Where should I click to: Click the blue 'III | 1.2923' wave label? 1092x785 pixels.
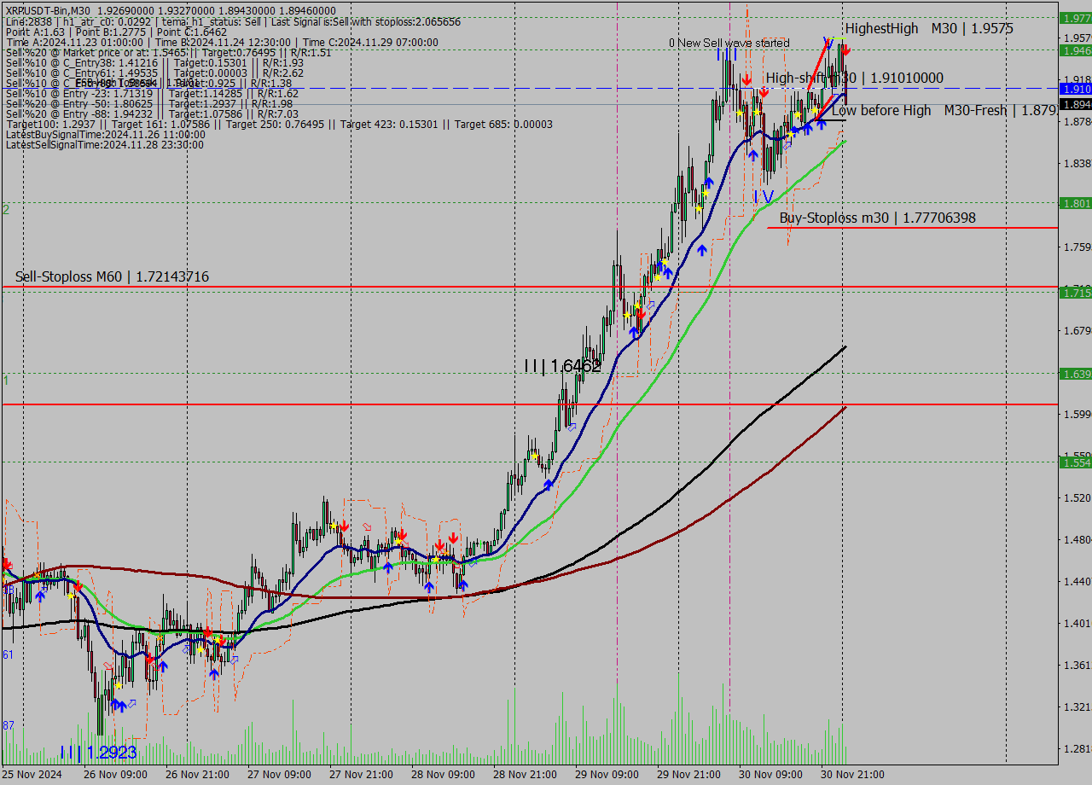(x=98, y=753)
